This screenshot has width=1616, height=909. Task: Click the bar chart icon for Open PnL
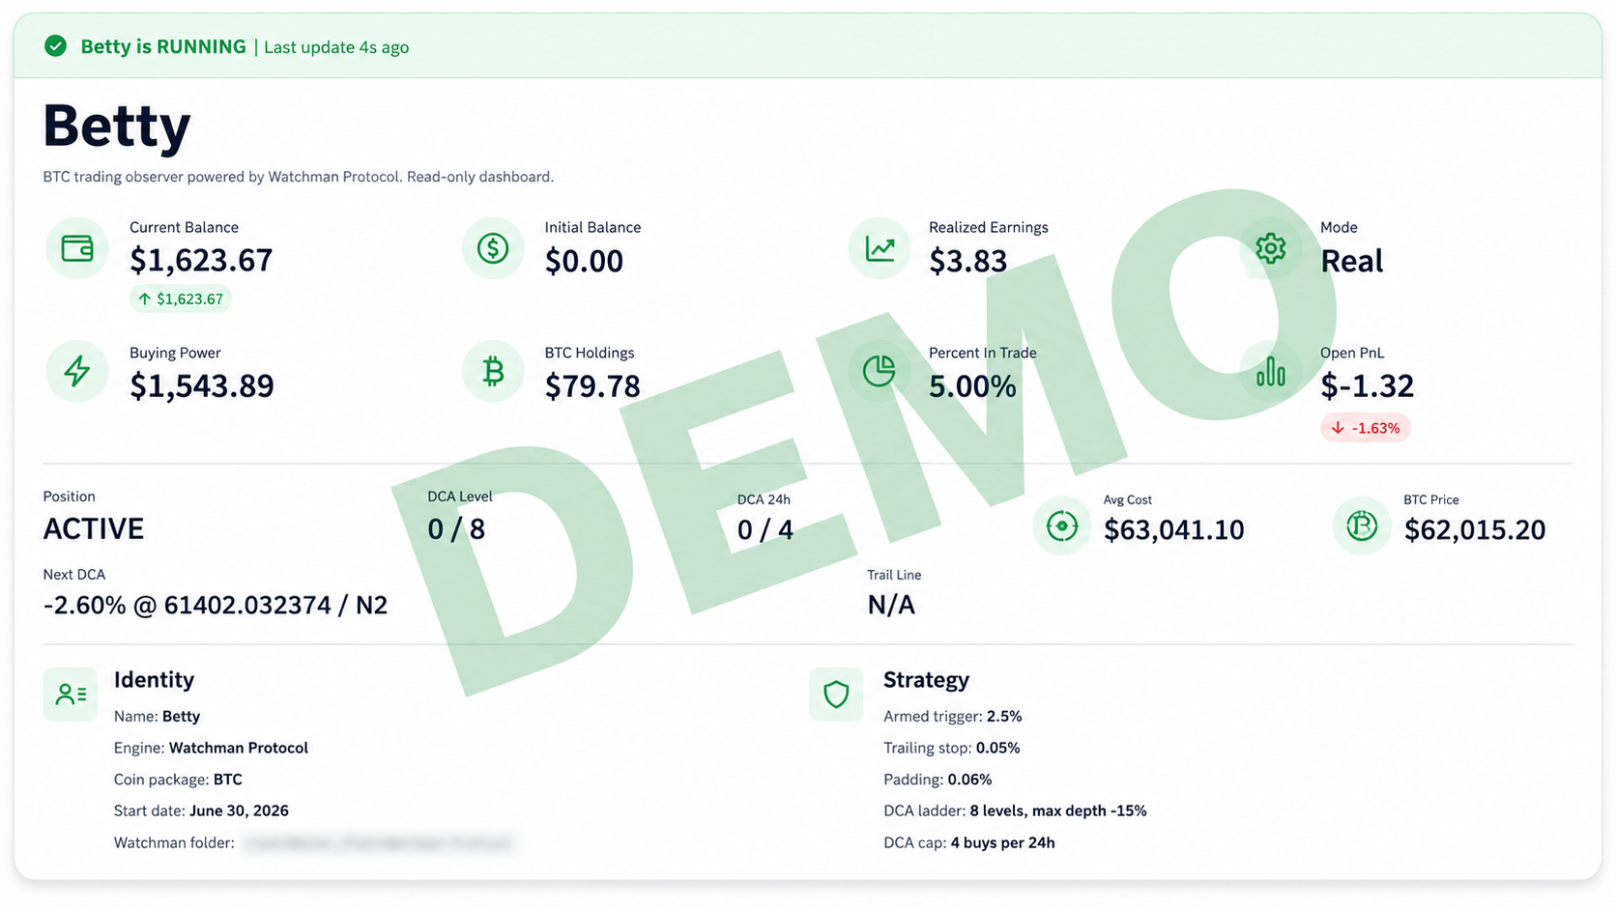[x=1271, y=371]
